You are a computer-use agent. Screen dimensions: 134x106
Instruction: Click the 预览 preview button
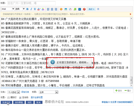pyautogui.click(x=29, y=102)
